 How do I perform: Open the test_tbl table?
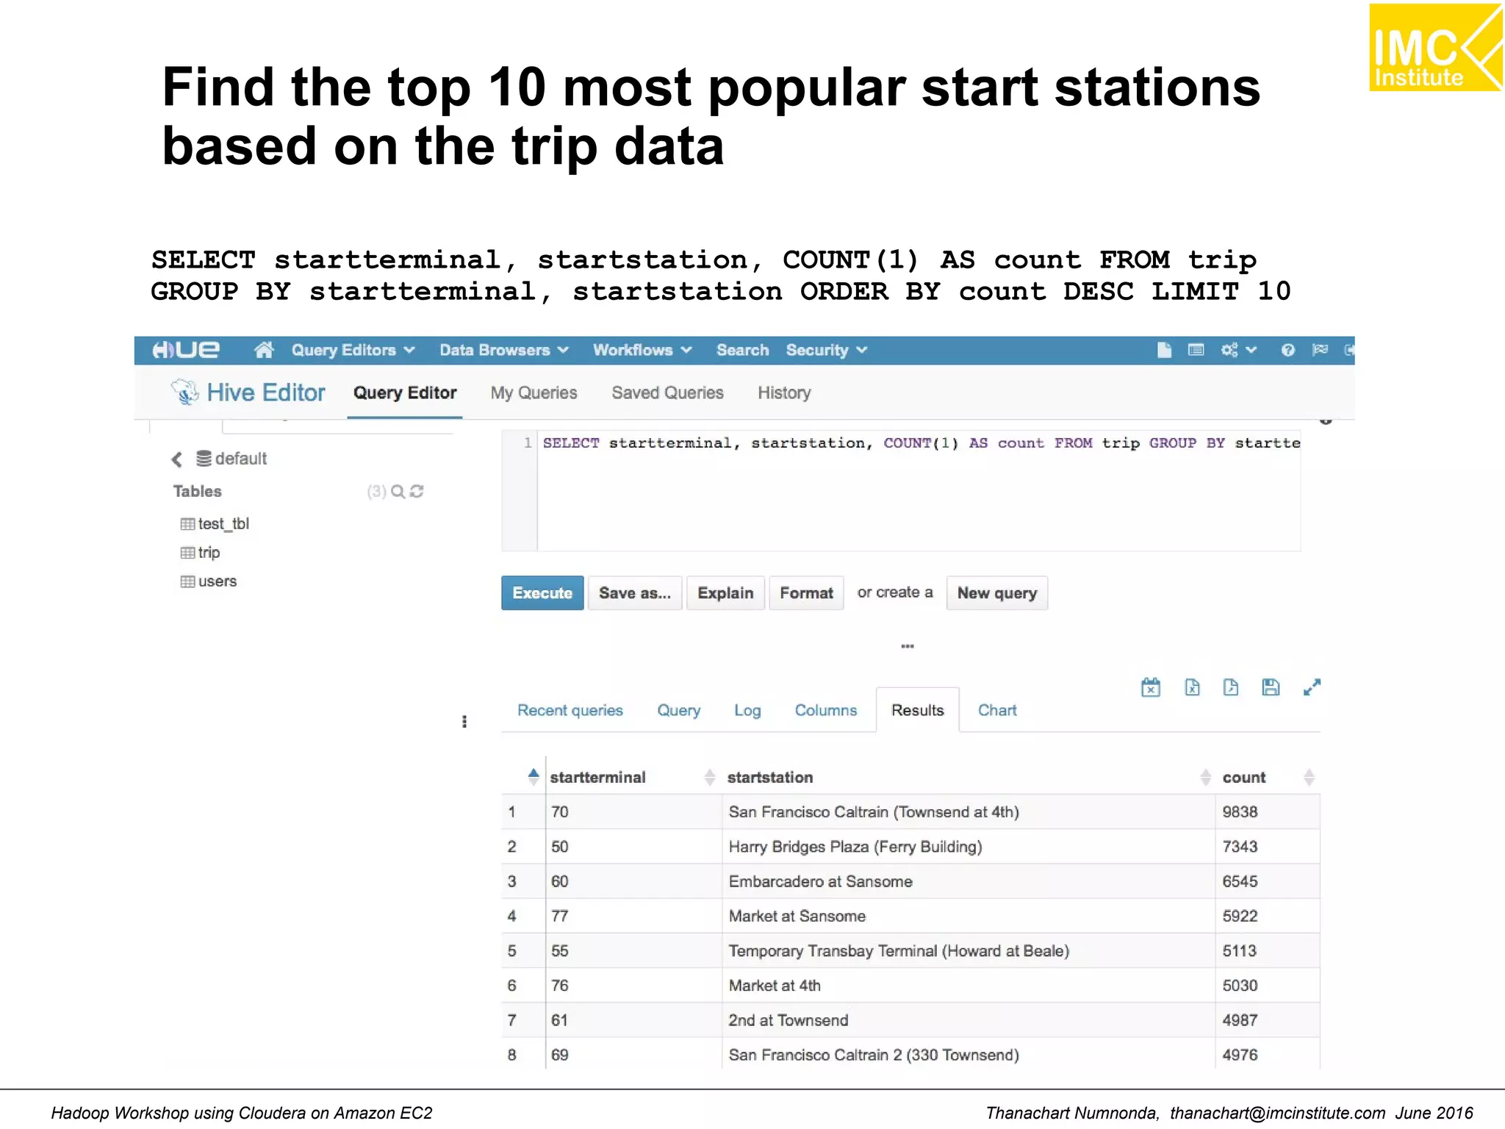coord(215,524)
